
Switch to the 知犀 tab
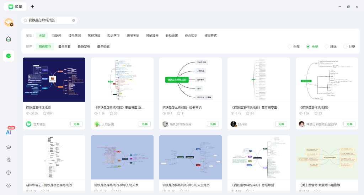tap(15, 6)
